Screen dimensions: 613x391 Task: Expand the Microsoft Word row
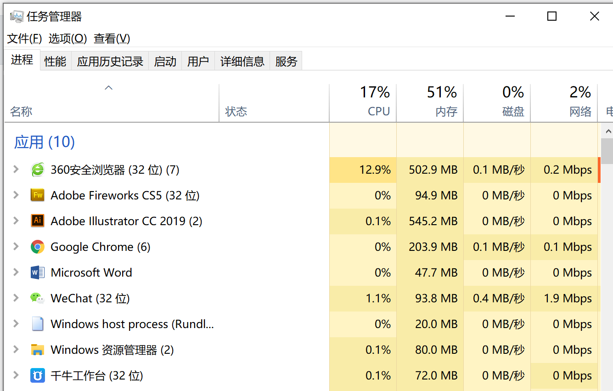pos(16,272)
